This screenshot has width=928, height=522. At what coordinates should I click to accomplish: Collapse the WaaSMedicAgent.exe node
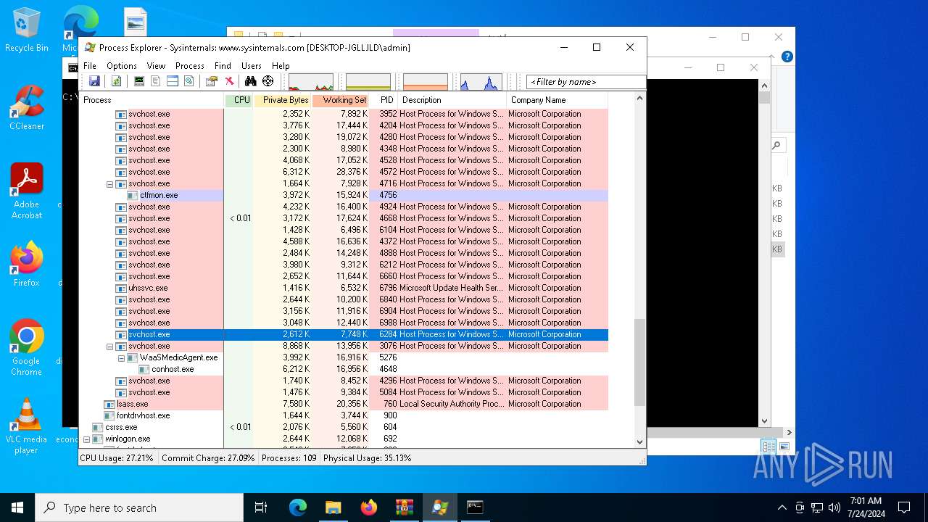point(122,358)
